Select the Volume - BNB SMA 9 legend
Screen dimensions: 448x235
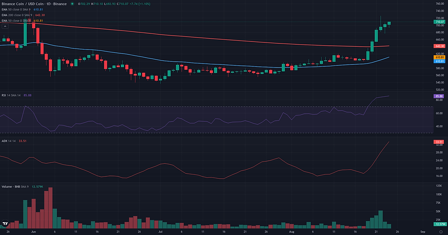click(22, 187)
